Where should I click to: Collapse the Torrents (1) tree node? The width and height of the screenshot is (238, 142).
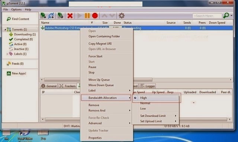pyautogui.click(x=5, y=30)
